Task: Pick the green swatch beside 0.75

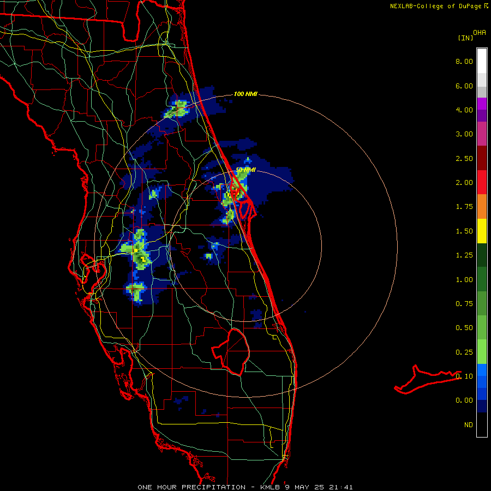Action: coord(482,303)
